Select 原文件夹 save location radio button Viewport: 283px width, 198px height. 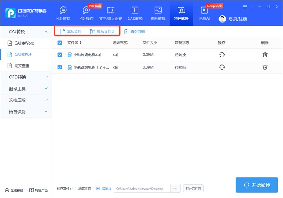(74, 188)
